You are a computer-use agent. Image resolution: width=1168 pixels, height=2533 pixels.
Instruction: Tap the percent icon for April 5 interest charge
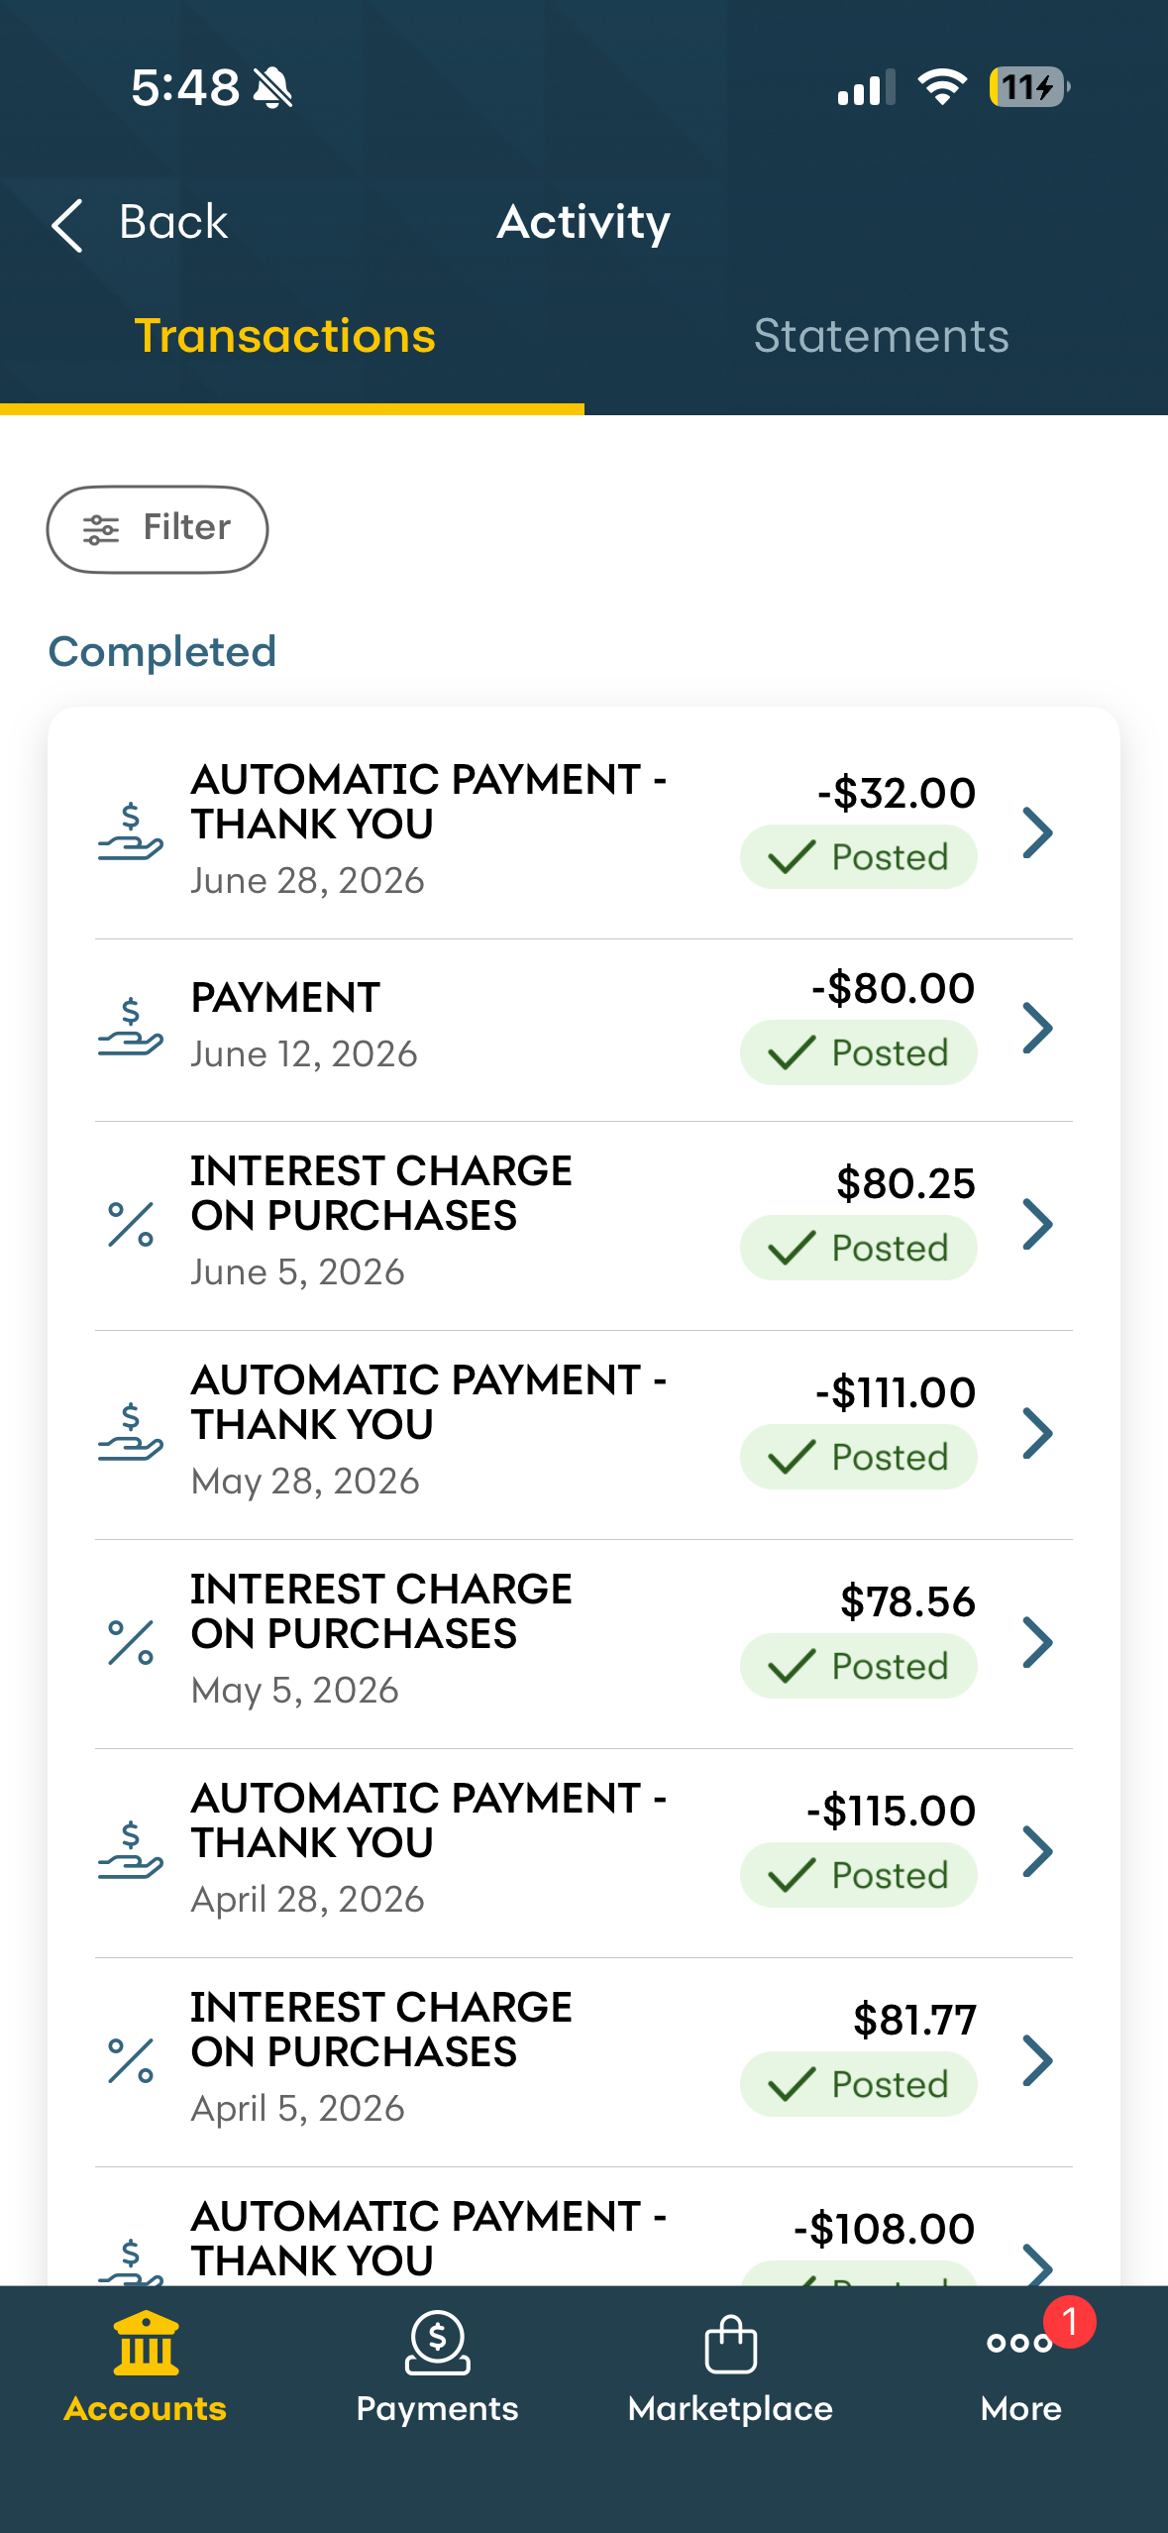pyautogui.click(x=131, y=2060)
